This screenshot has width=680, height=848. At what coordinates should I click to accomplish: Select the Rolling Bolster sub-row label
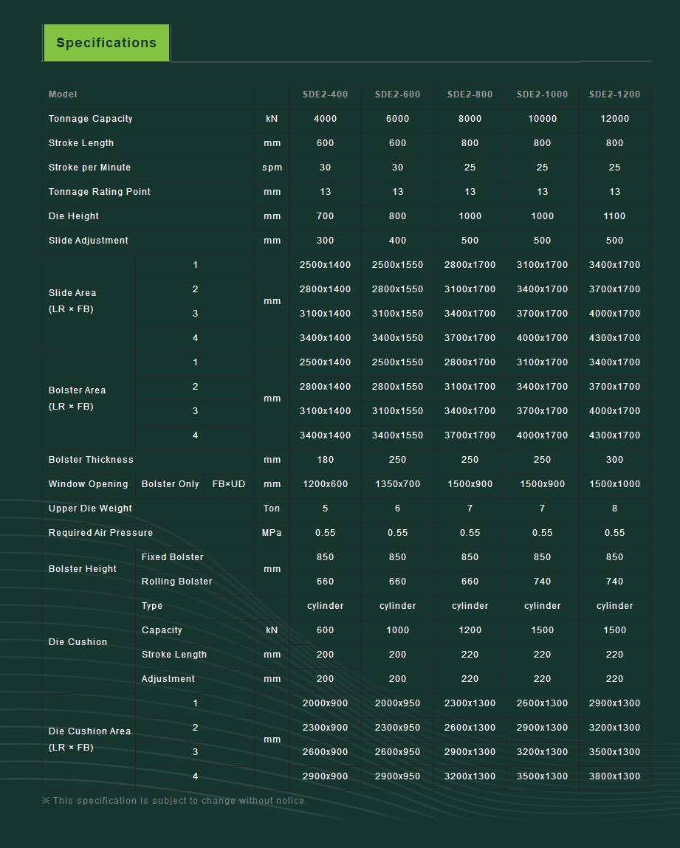176,582
